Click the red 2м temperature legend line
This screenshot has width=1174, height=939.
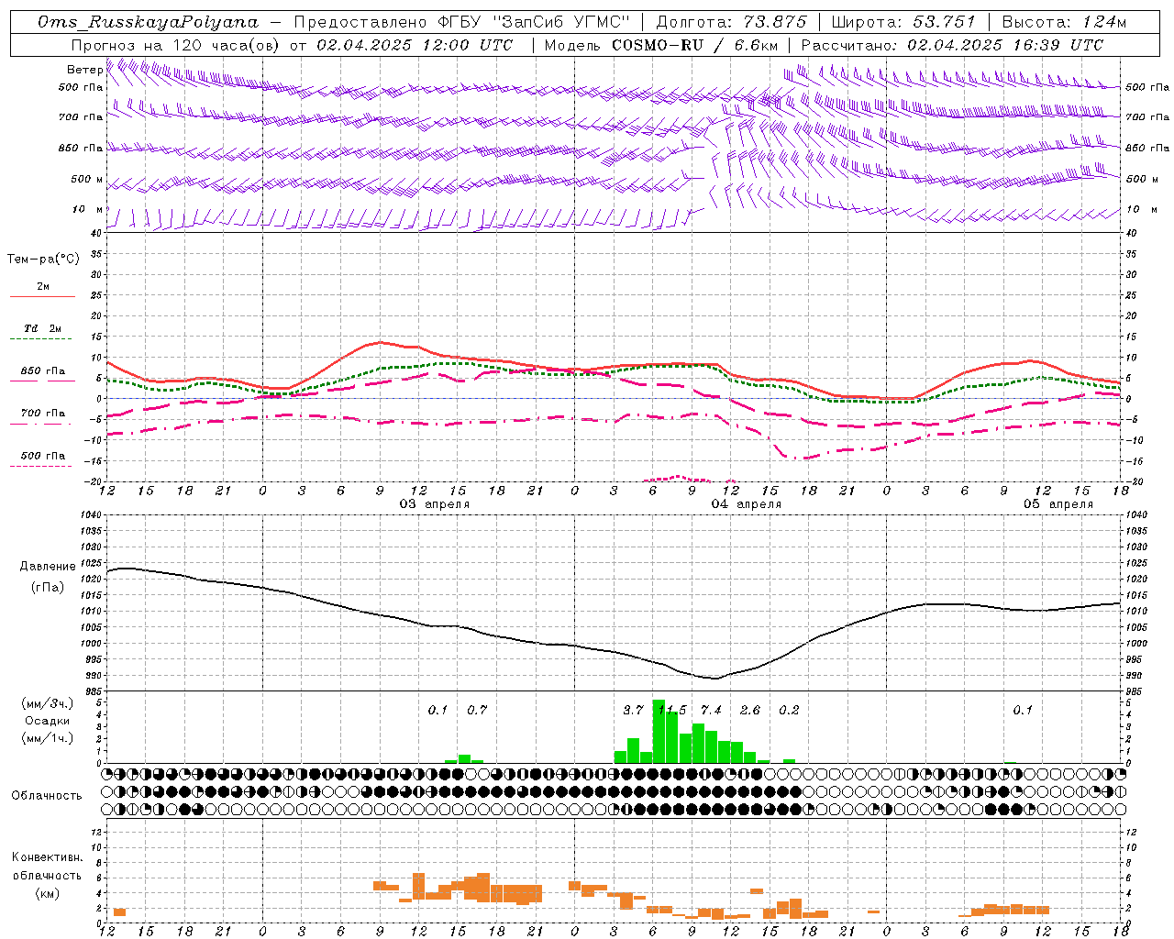[42, 297]
